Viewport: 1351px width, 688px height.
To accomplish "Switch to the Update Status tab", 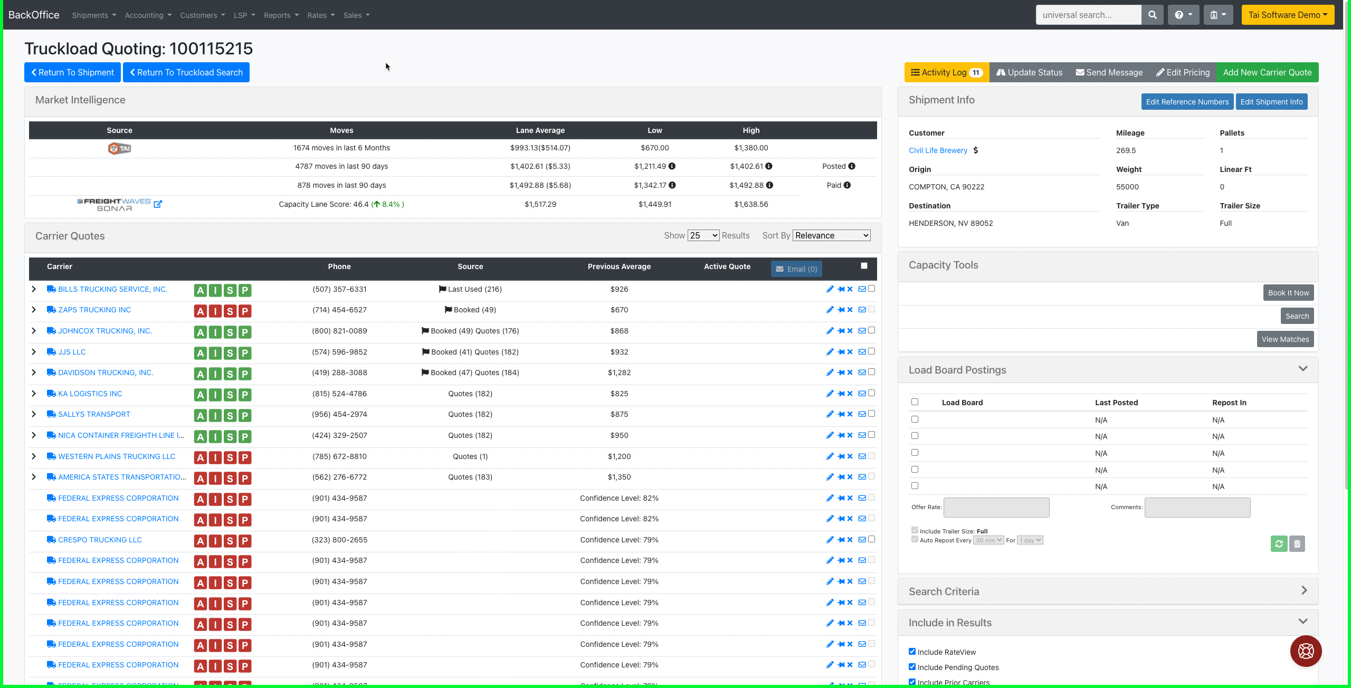I will tap(1029, 72).
